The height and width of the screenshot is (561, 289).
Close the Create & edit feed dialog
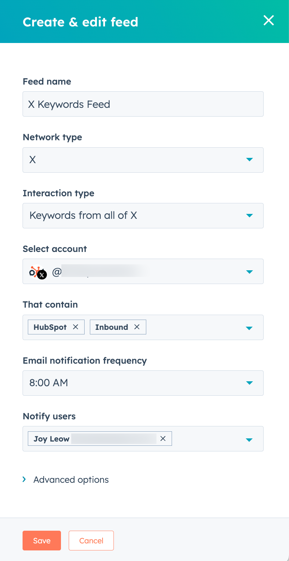pos(269,20)
